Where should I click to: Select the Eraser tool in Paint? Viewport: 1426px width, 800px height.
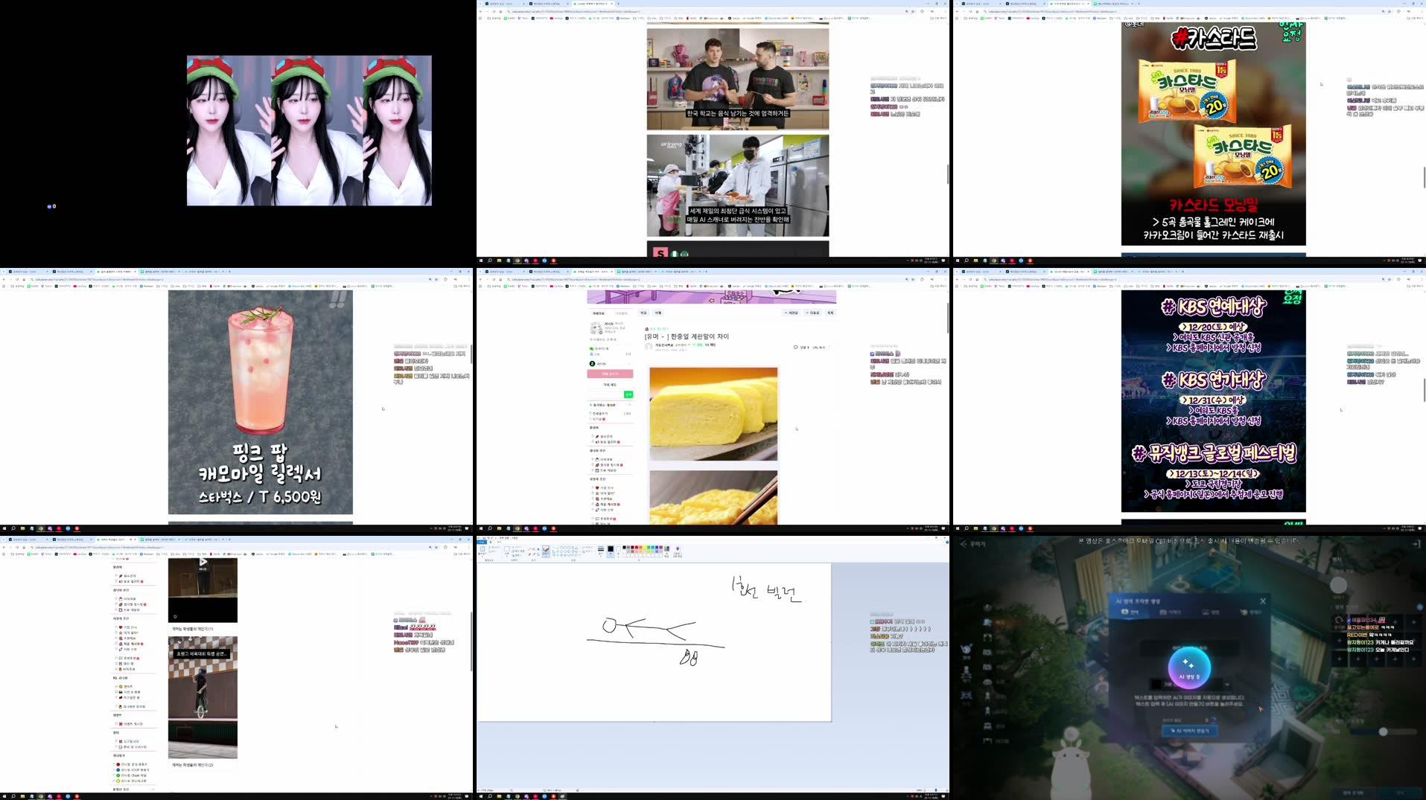coord(529,554)
